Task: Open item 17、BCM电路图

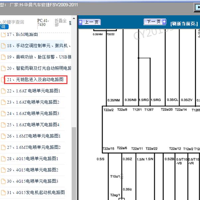Action: [22, 35]
